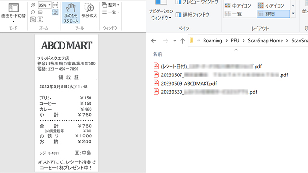308x173 pixels.
Task: Select the fit-to-width zoom icon
Action: 56,5
